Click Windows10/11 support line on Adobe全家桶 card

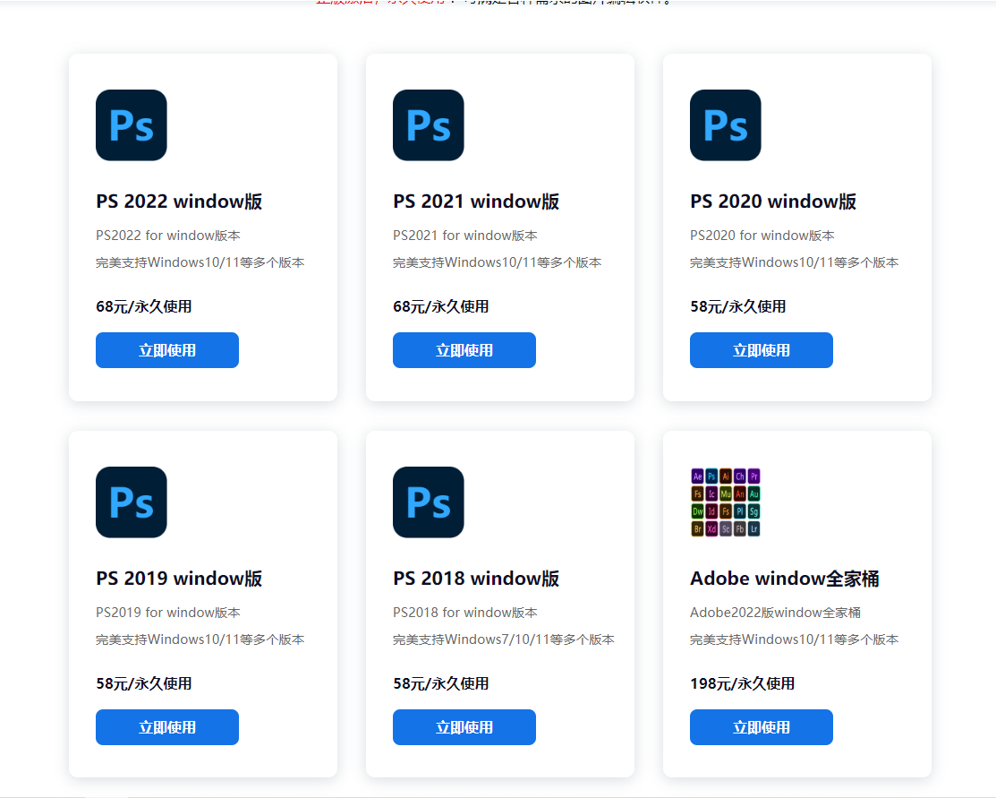[794, 639]
